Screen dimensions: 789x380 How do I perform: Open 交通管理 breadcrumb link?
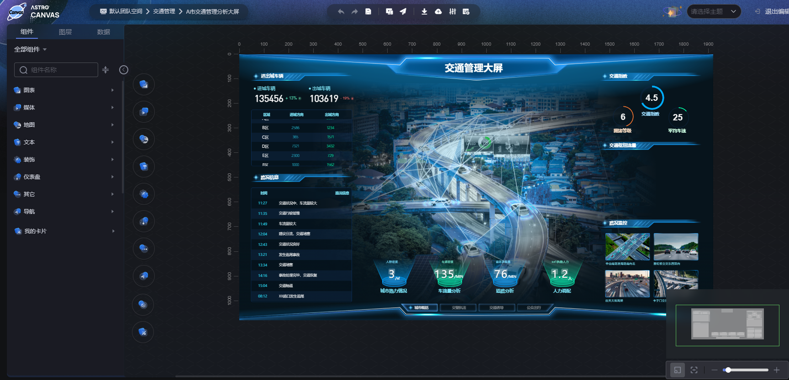click(x=164, y=11)
